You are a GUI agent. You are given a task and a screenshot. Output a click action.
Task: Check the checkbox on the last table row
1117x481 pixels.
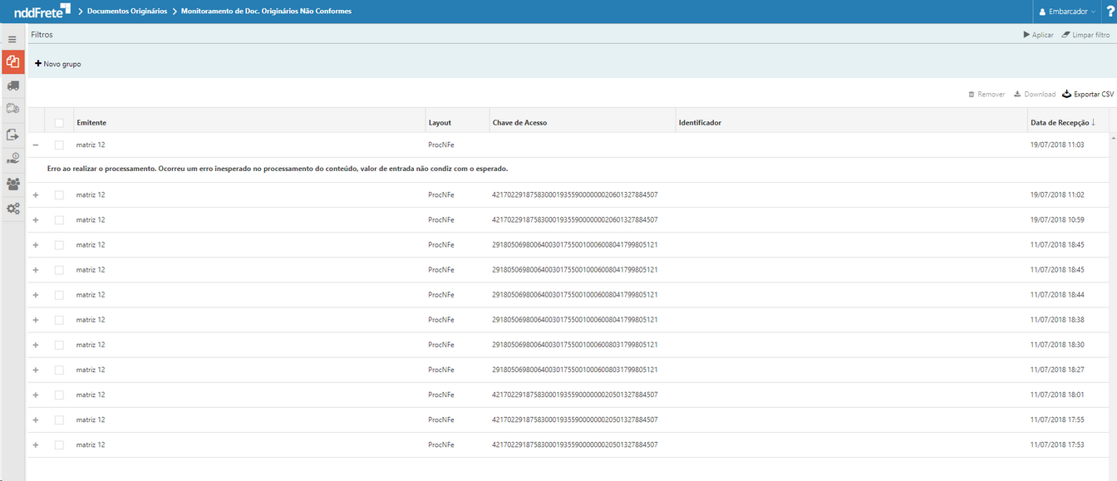[x=58, y=444]
